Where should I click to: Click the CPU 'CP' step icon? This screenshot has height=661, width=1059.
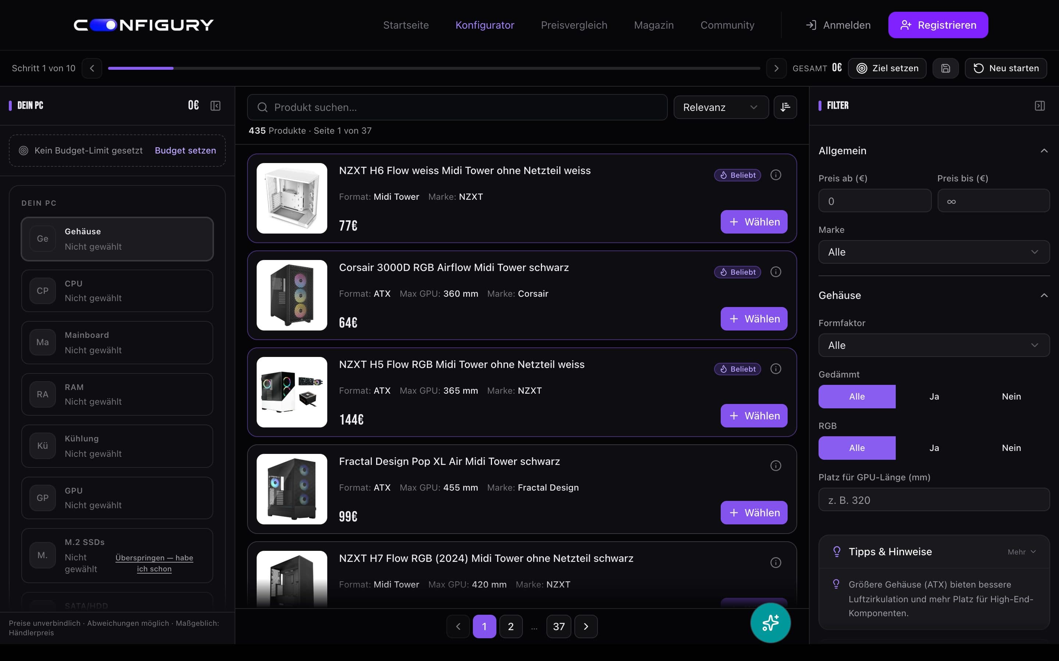(x=42, y=291)
